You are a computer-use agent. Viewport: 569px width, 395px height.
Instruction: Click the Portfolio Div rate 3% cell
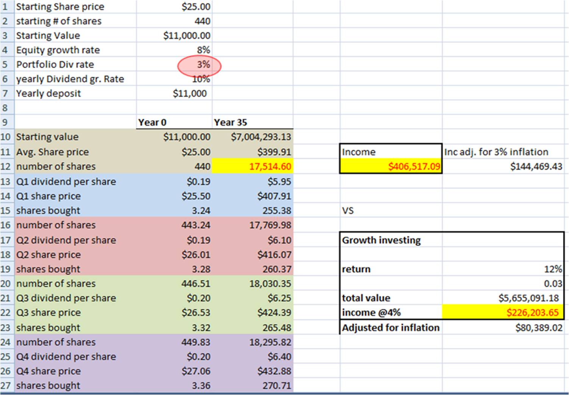click(x=174, y=65)
